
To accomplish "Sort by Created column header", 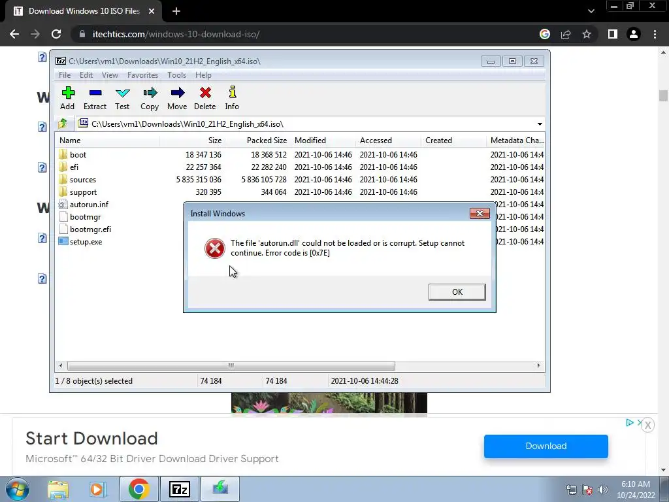I will coord(453,141).
